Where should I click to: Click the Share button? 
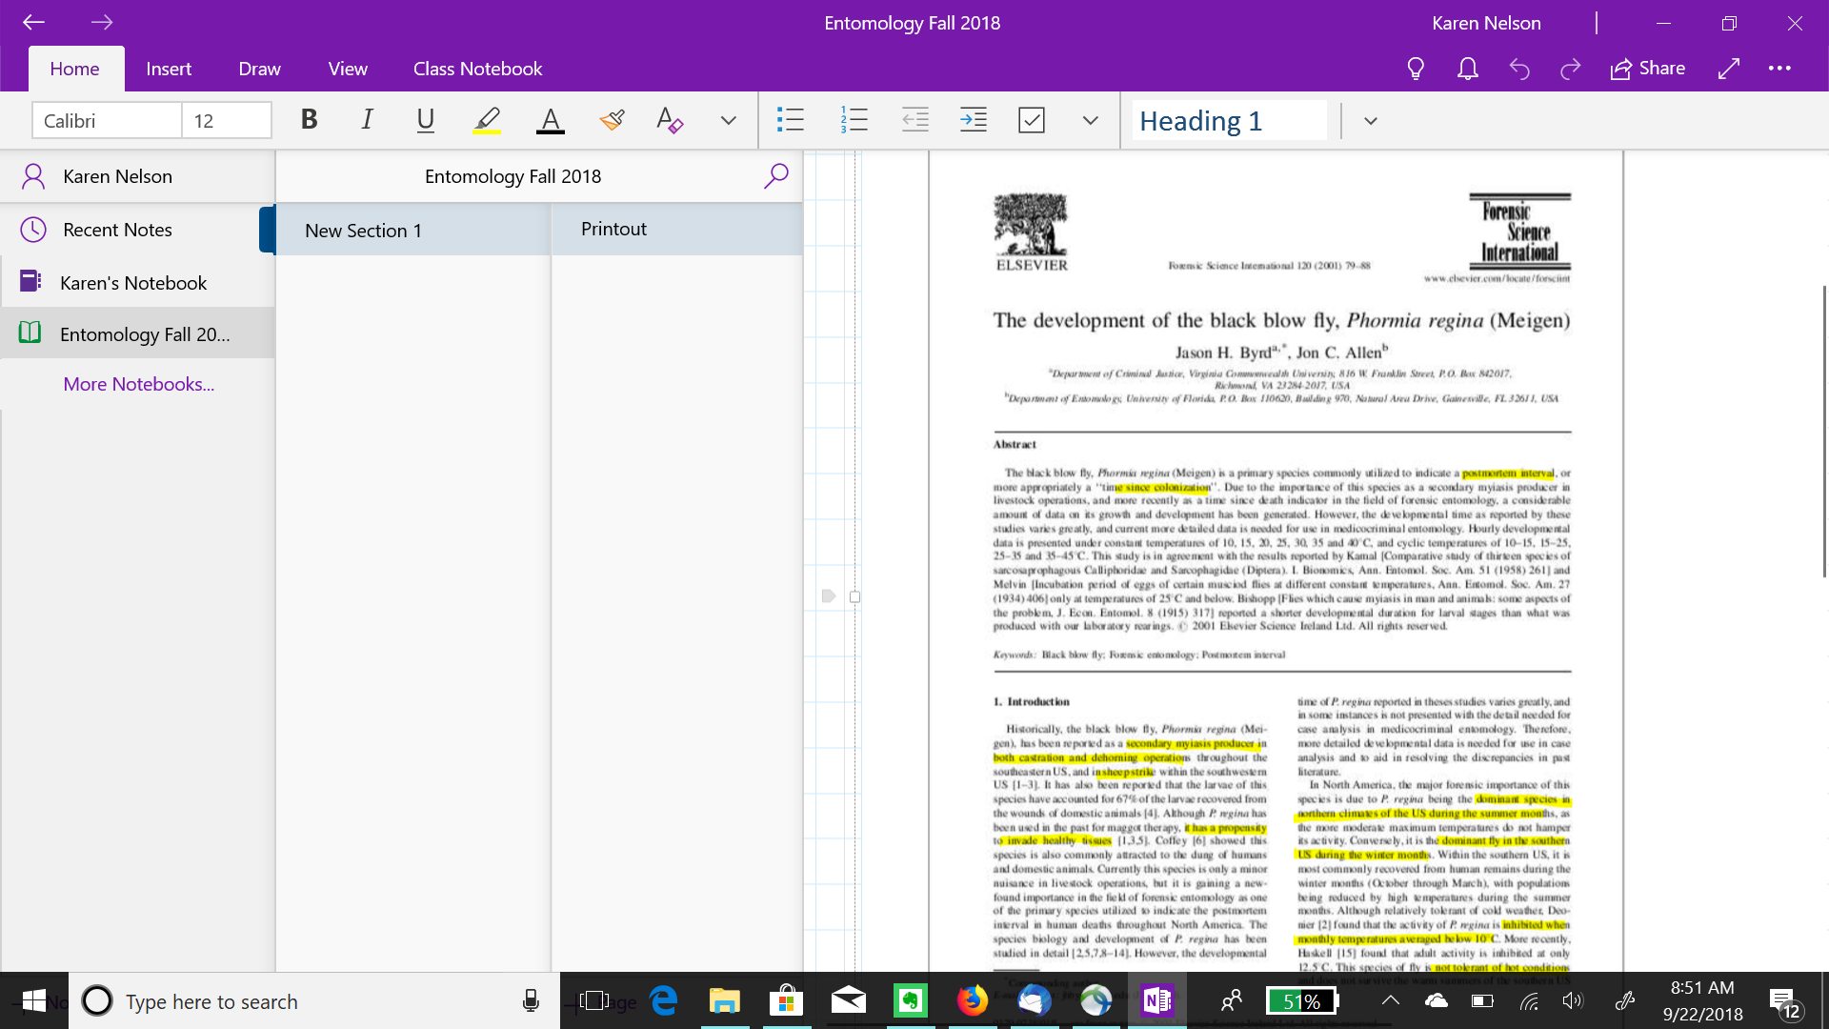click(x=1647, y=68)
